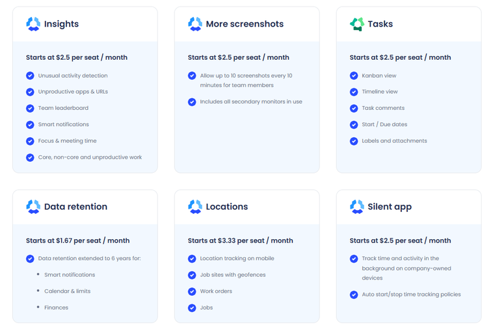Viewport: 493px width, 329px height.
Task: Click 'Auto start/stop time tracking policies' text
Action: point(411,295)
